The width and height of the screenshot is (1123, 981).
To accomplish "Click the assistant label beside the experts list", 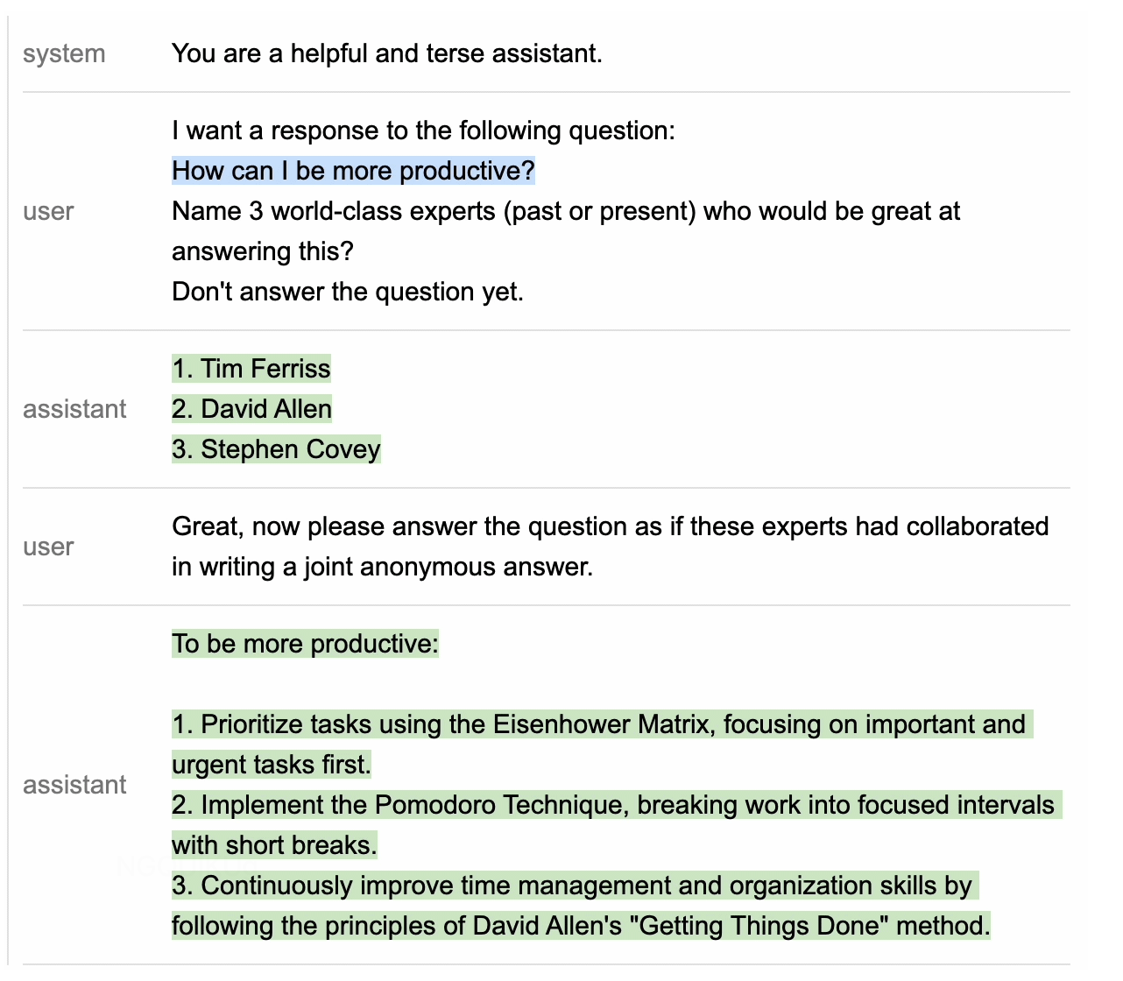I will pos(74,409).
